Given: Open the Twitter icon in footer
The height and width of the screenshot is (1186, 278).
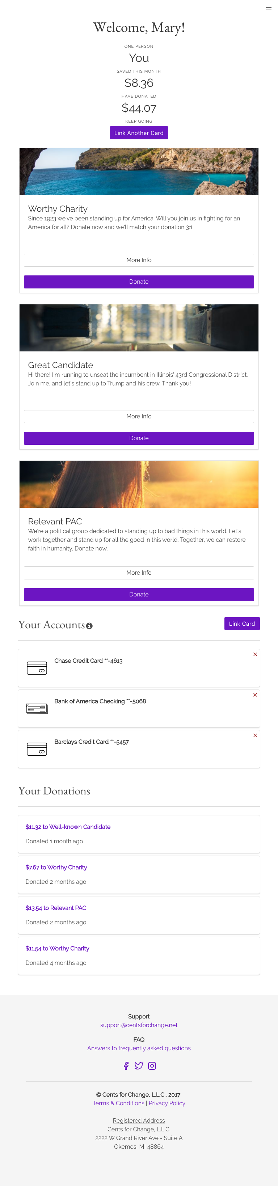Looking at the screenshot, I should pos(139,1065).
